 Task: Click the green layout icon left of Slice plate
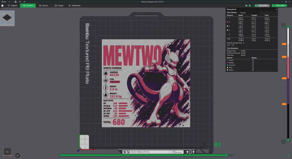[x=250, y=6]
